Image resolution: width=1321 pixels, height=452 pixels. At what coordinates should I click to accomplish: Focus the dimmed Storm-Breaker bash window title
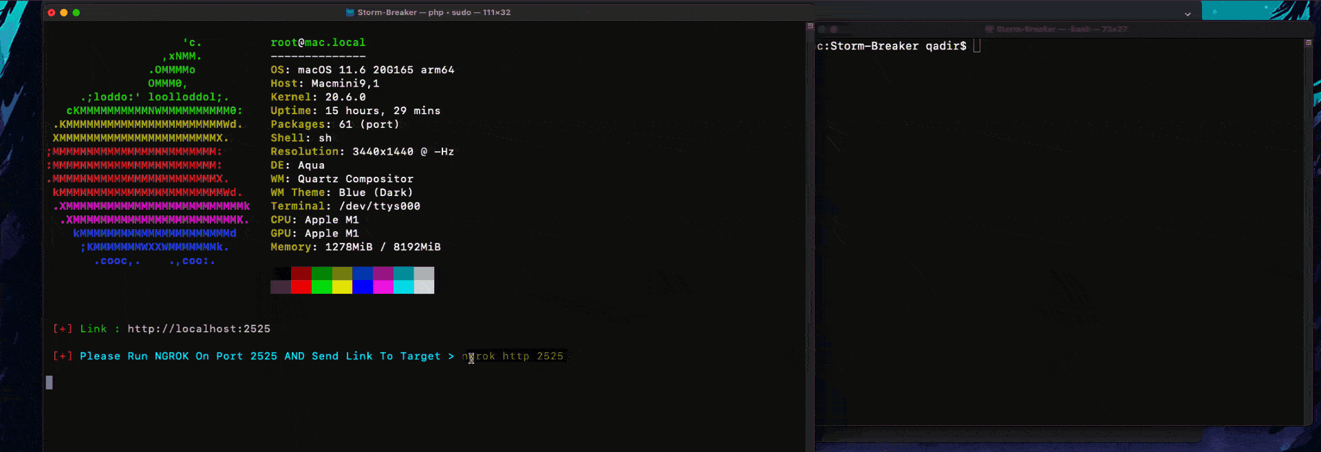click(x=1062, y=29)
